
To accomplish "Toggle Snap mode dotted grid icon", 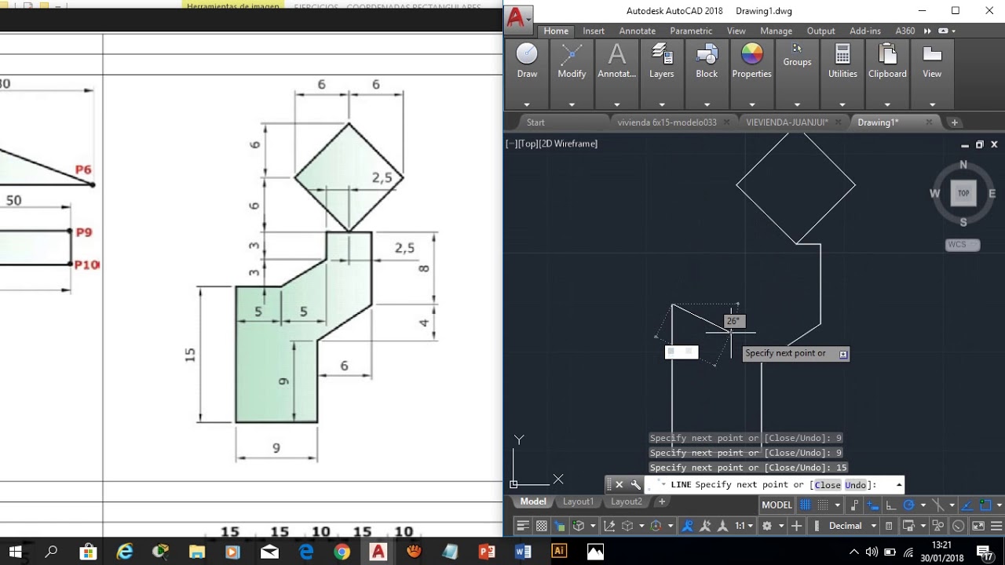I will (x=823, y=505).
